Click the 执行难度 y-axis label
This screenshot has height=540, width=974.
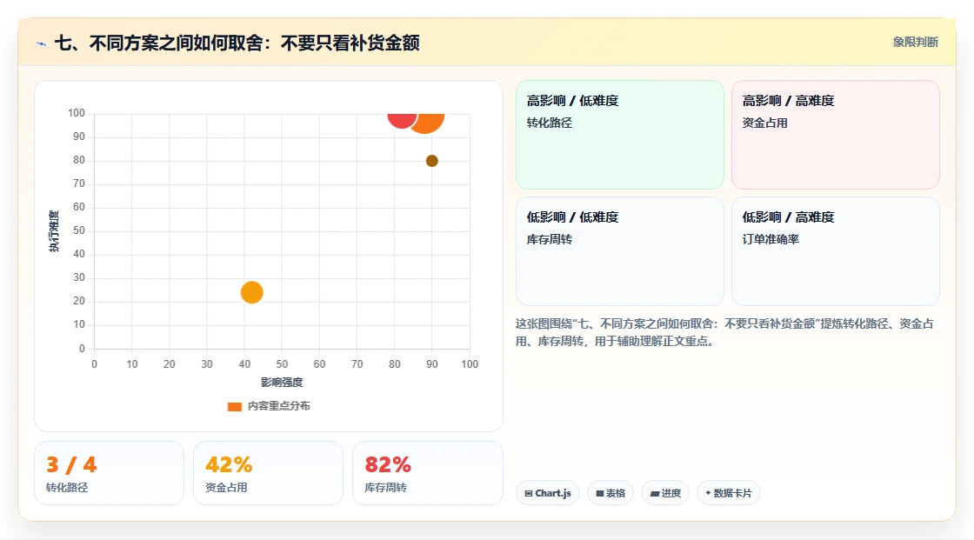click(x=54, y=231)
